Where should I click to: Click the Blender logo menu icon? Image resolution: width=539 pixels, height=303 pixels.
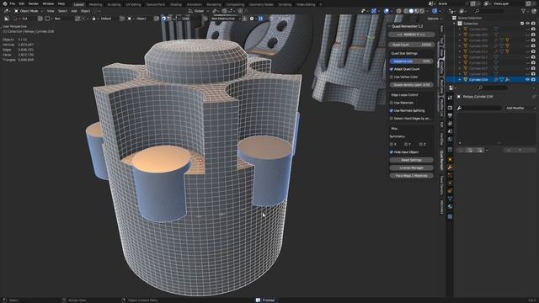(5, 3)
